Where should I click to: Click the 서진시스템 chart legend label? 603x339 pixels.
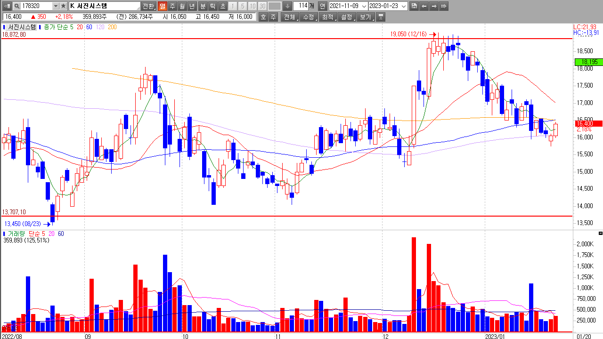22,27
